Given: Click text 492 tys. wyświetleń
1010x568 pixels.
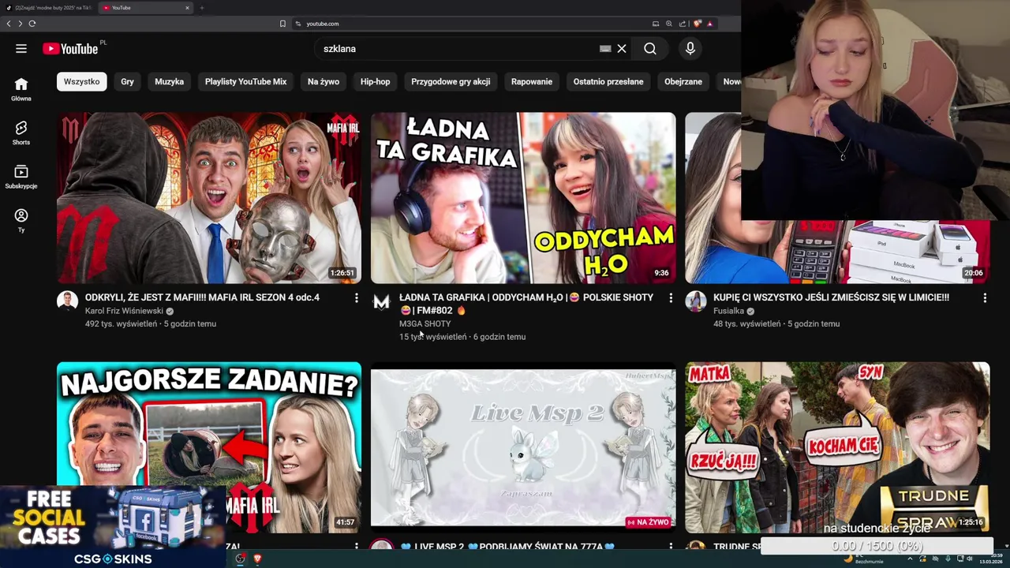Looking at the screenshot, I should (x=121, y=323).
